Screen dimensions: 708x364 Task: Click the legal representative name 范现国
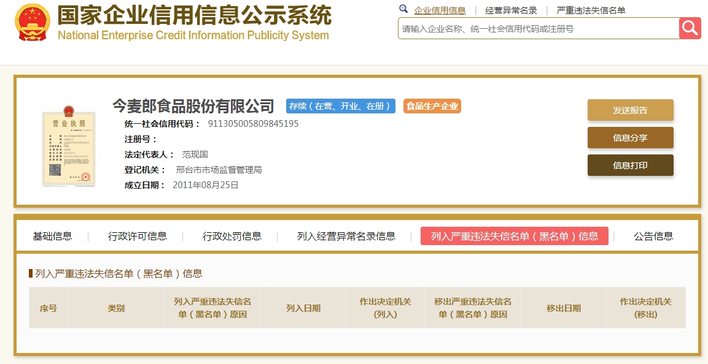pyautogui.click(x=195, y=154)
